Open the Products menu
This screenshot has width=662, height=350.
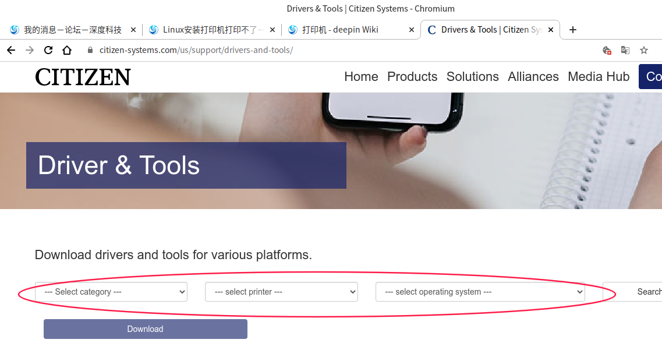tap(412, 76)
